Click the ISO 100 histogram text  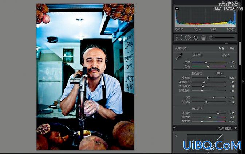coord(179,29)
